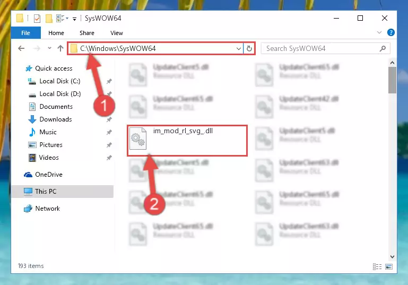Click the Pictures icon in sidebar
This screenshot has width=408, height=285.
[32, 145]
